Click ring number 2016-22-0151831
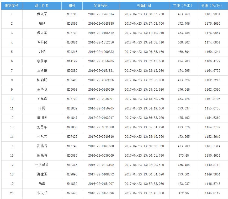This screenshot has height=199, width=228. pyautogui.click(x=101, y=71)
